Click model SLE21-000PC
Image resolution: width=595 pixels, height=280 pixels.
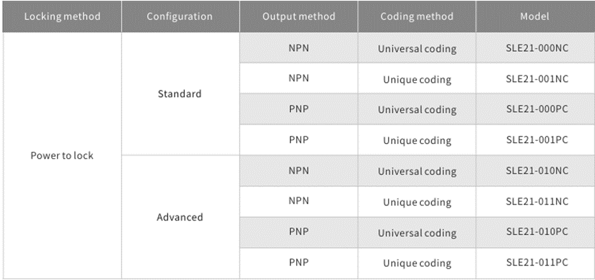point(537,109)
